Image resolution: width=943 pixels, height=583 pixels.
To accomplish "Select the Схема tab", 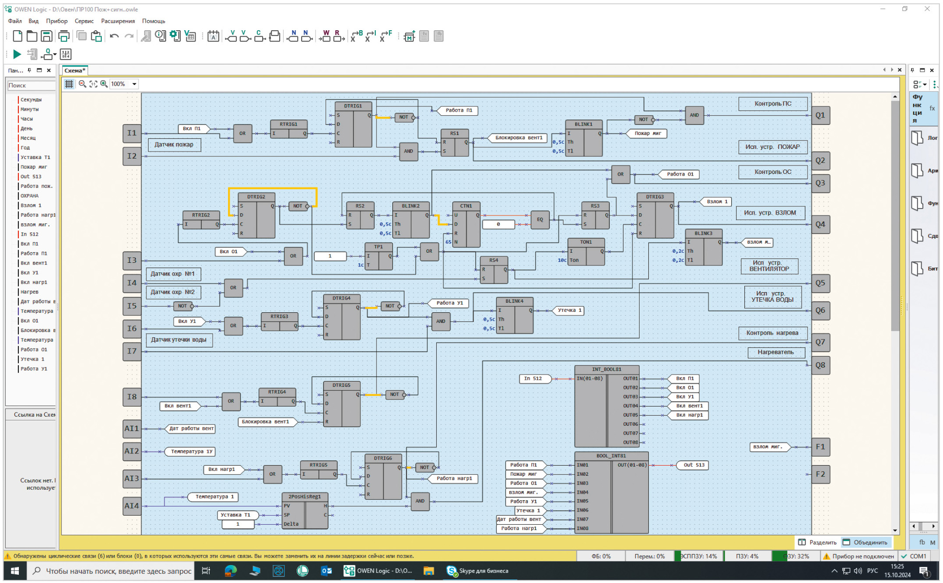I will pyautogui.click(x=75, y=71).
